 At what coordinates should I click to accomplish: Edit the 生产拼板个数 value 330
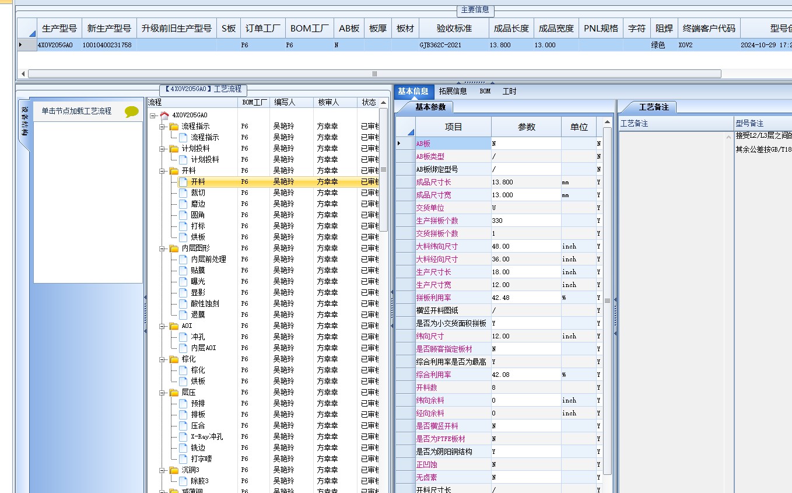coord(526,221)
